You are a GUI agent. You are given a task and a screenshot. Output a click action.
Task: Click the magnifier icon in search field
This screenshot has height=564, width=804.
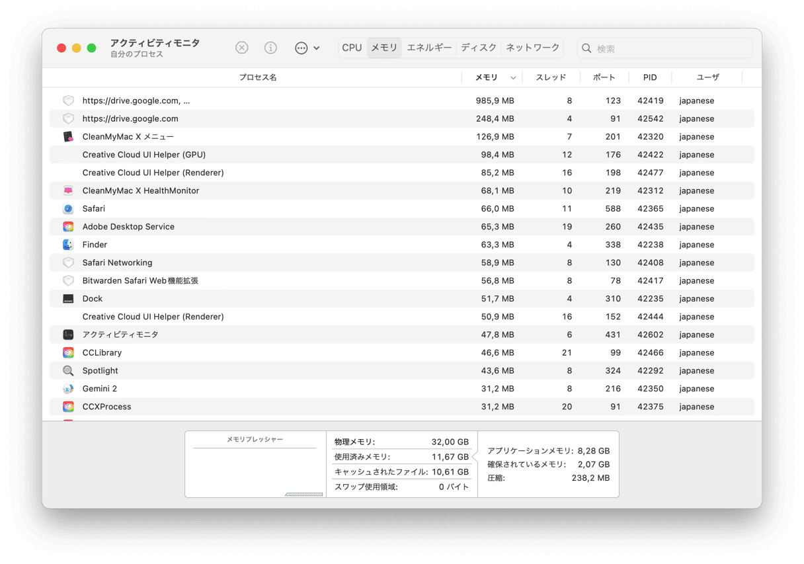(586, 48)
